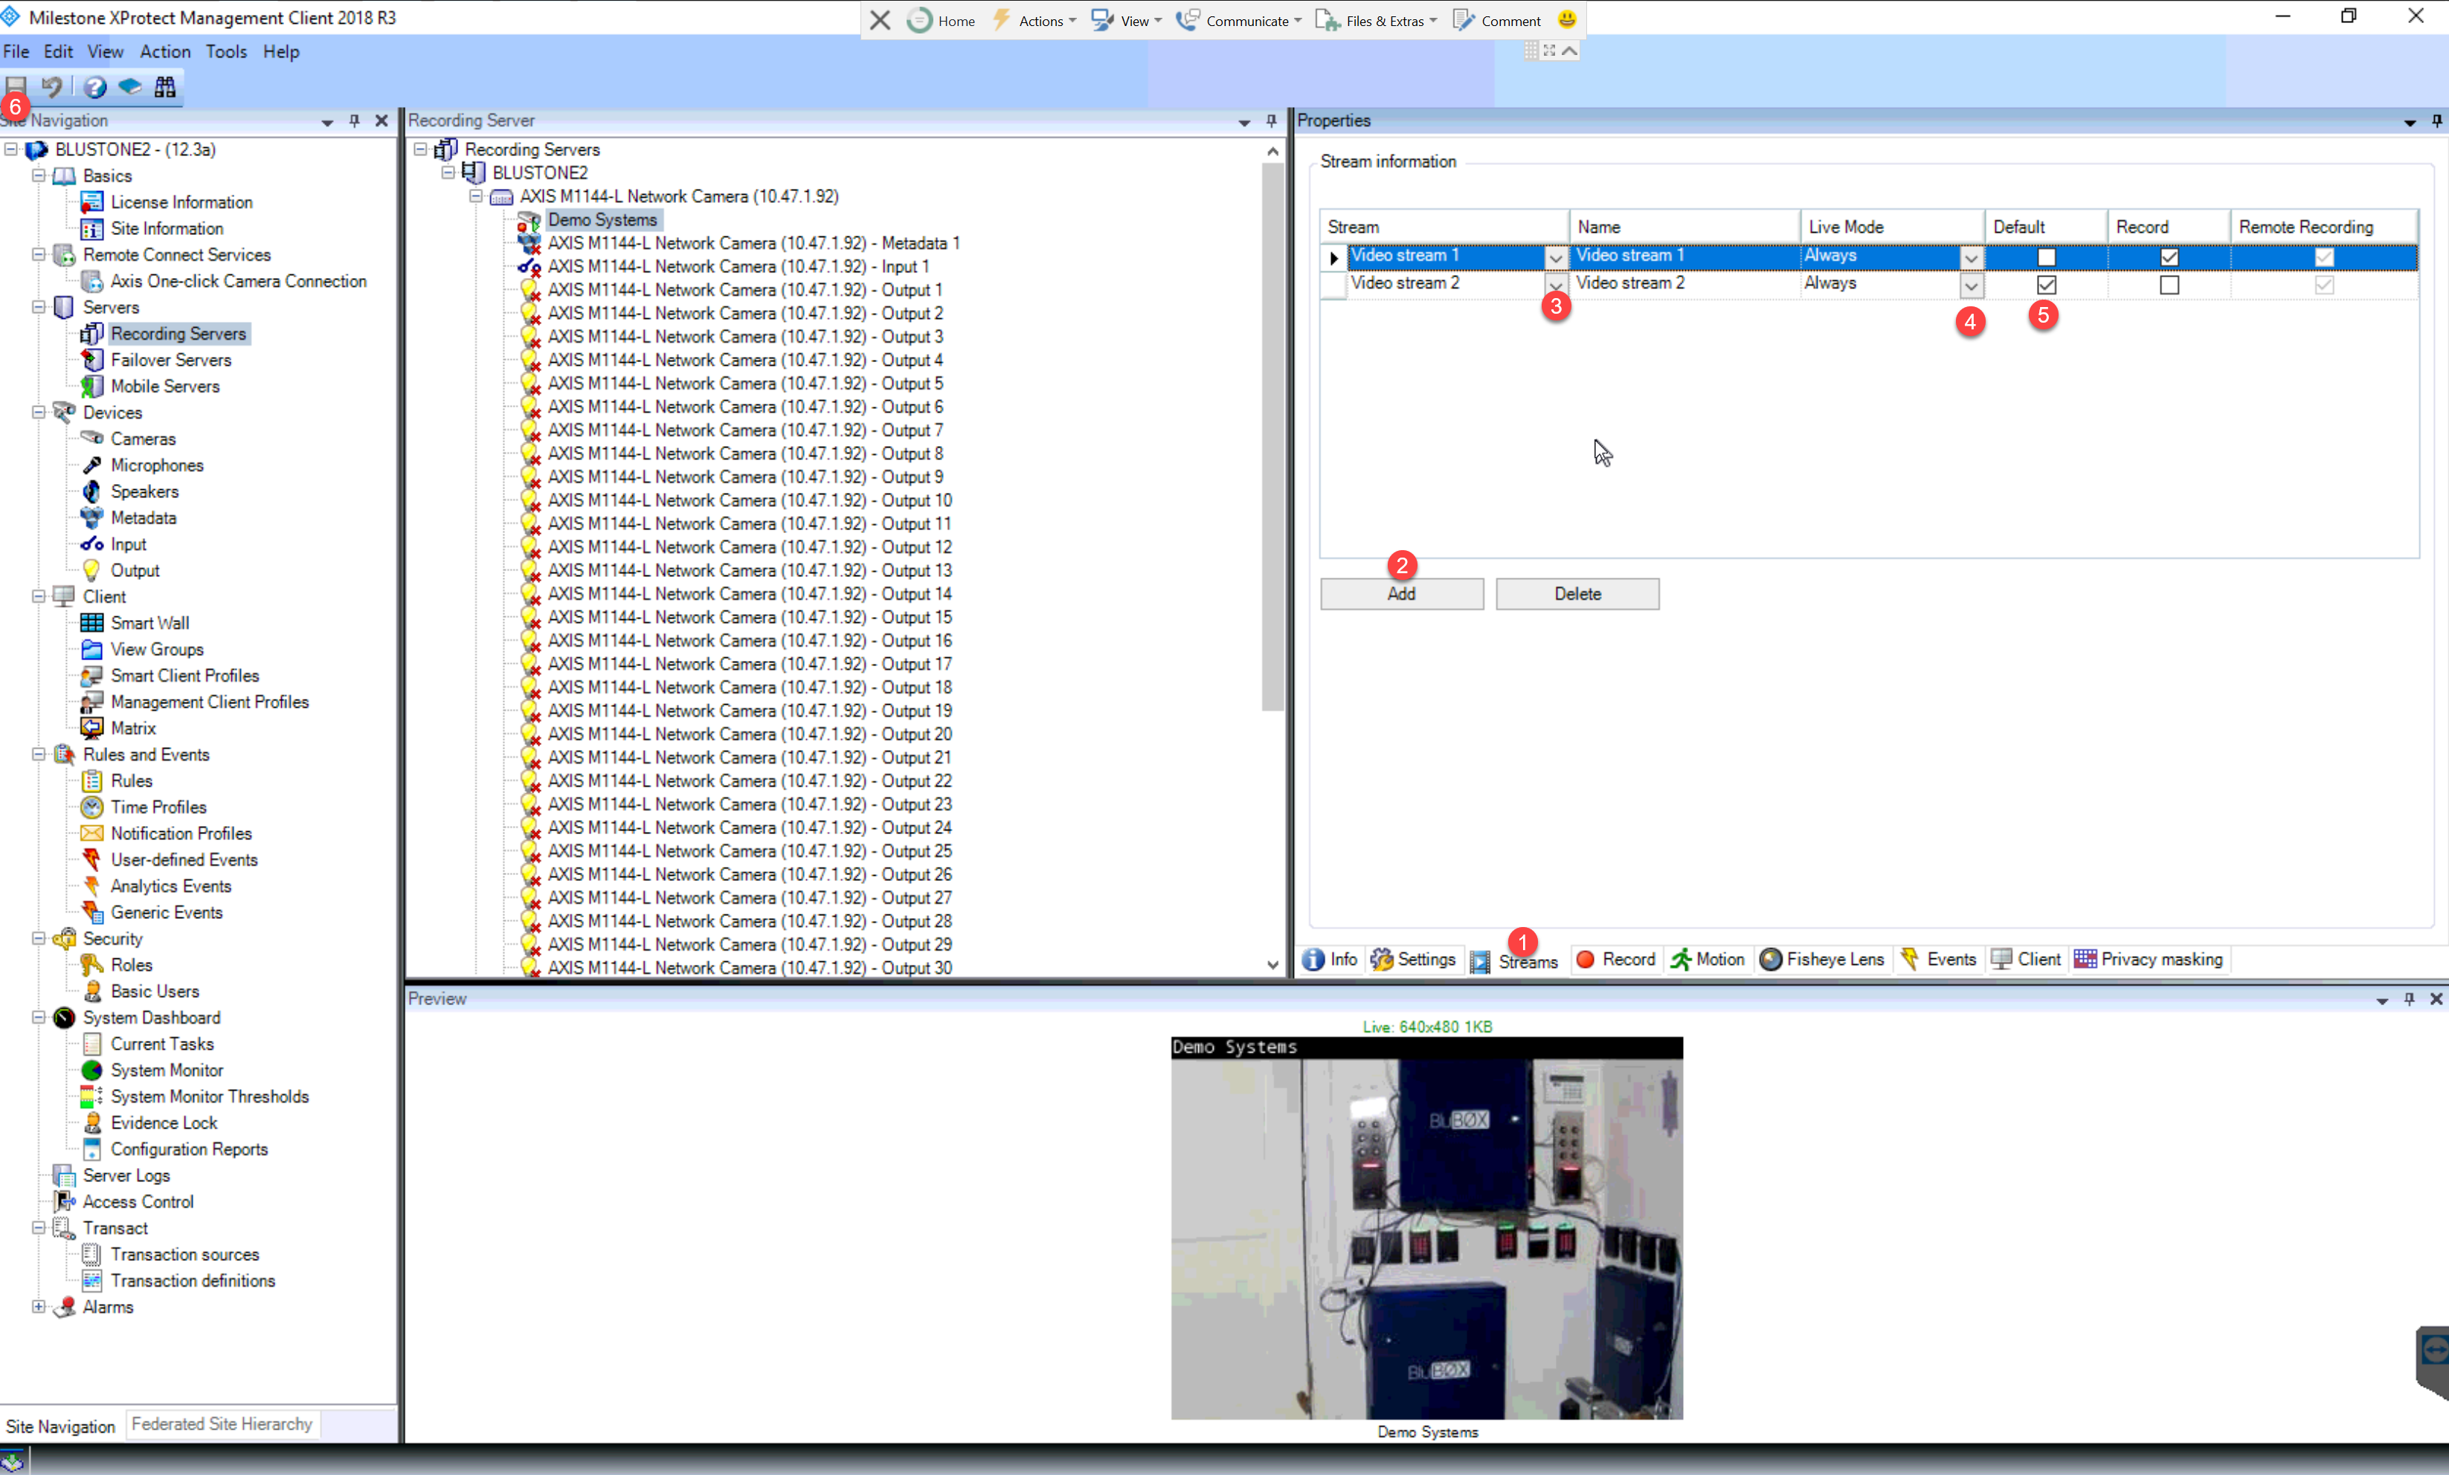Viewport: 2449px width, 1475px height.
Task: Uncheck the Record checkbox for Video stream 1
Action: click(x=2169, y=257)
